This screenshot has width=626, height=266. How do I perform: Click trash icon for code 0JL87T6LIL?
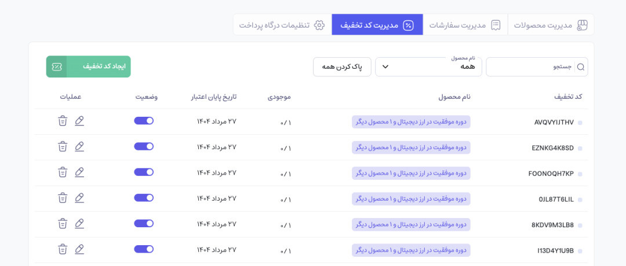click(63, 198)
